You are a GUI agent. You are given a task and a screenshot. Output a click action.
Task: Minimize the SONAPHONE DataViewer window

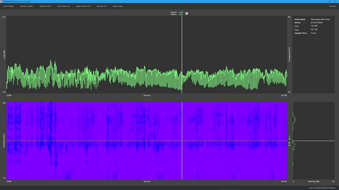pos(323,1)
